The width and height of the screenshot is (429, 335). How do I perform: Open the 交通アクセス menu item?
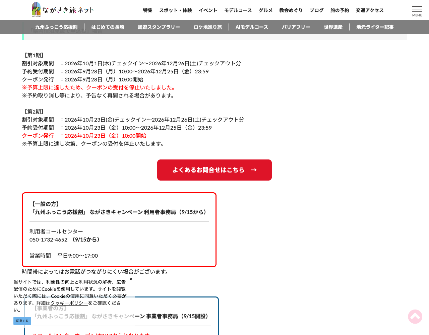370,10
